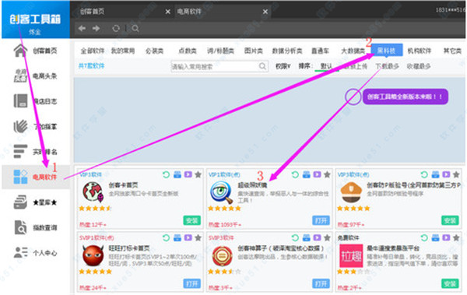Expand the 权限 filter dropdown
Viewport: 467px width, 295px height.
pyautogui.click(x=283, y=66)
